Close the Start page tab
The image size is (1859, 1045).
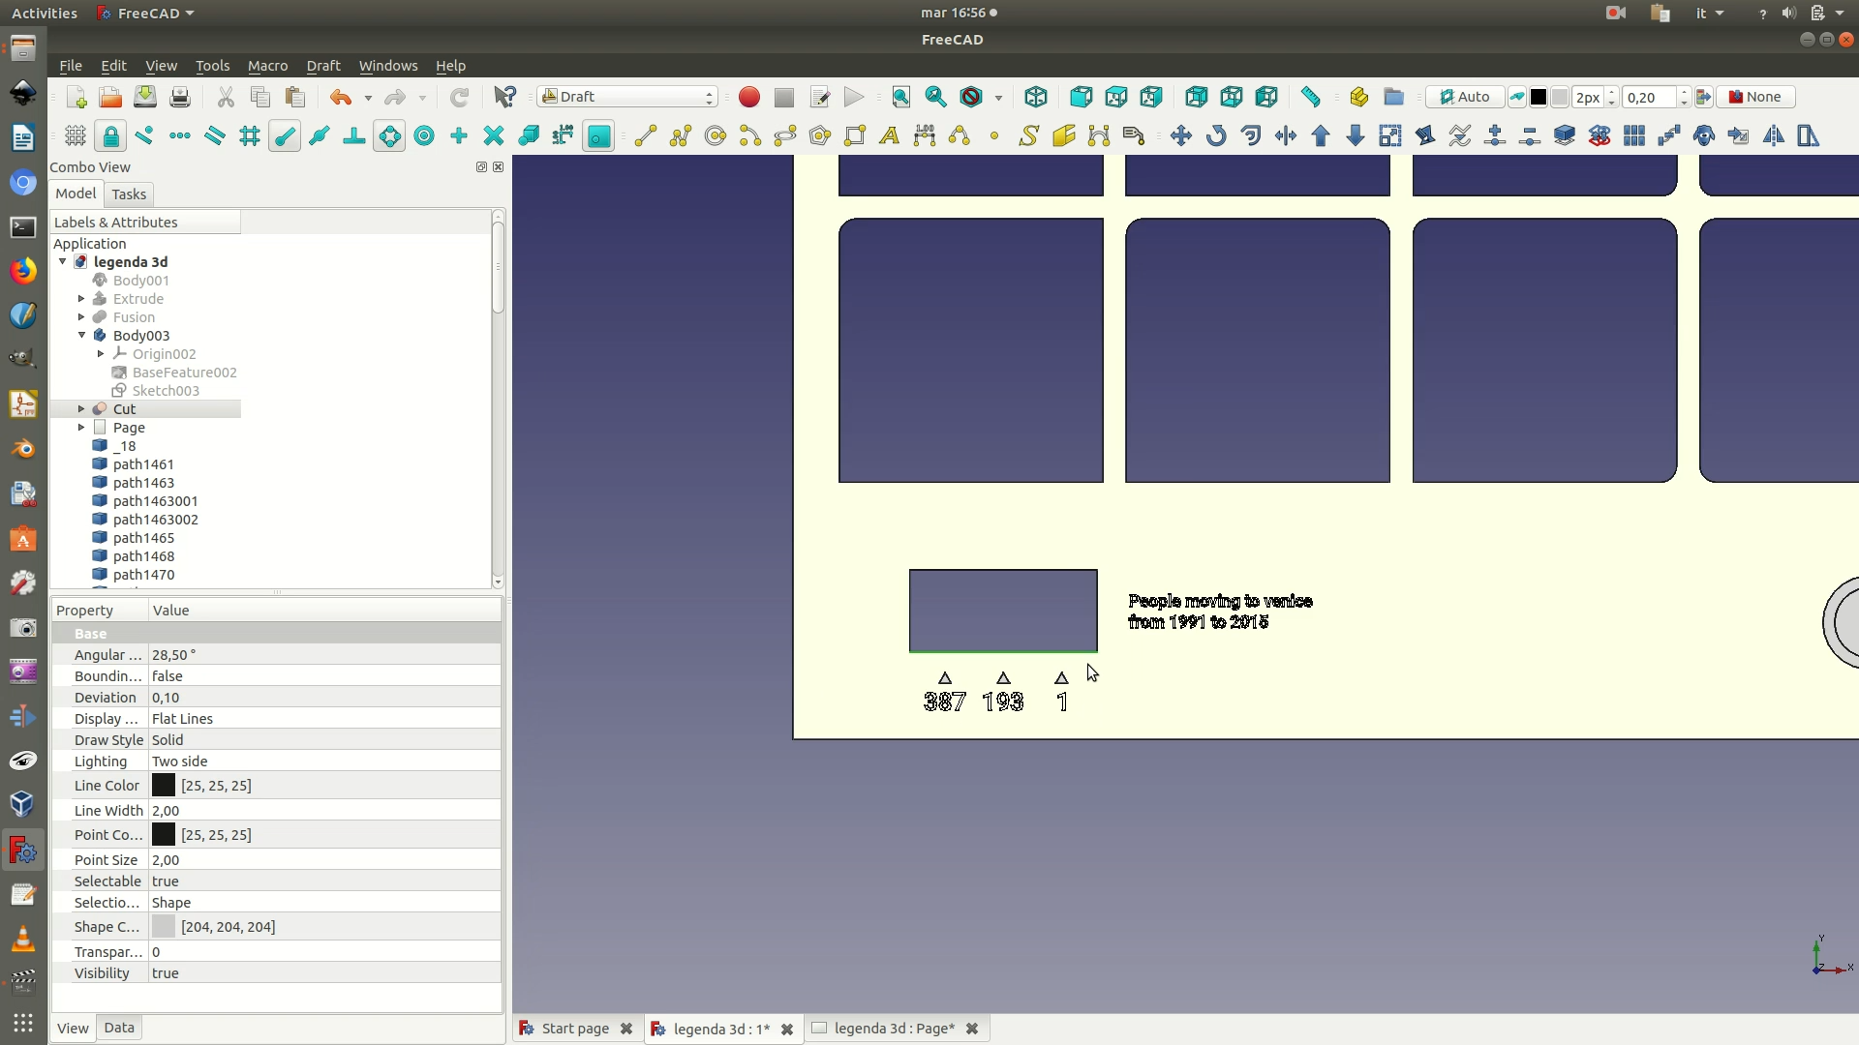coord(626,1029)
